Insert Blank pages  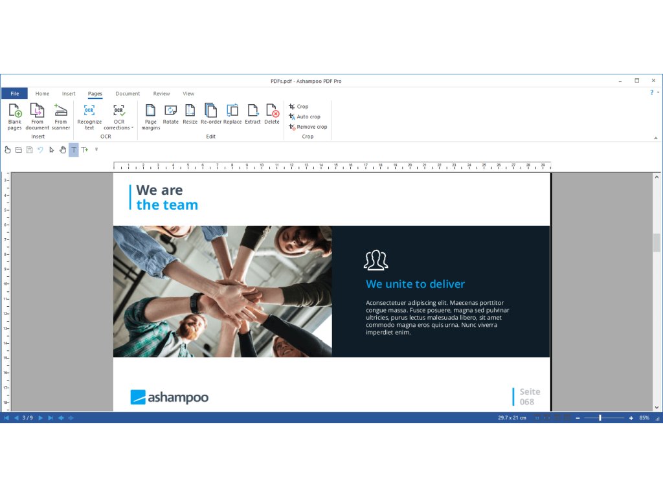coord(14,116)
